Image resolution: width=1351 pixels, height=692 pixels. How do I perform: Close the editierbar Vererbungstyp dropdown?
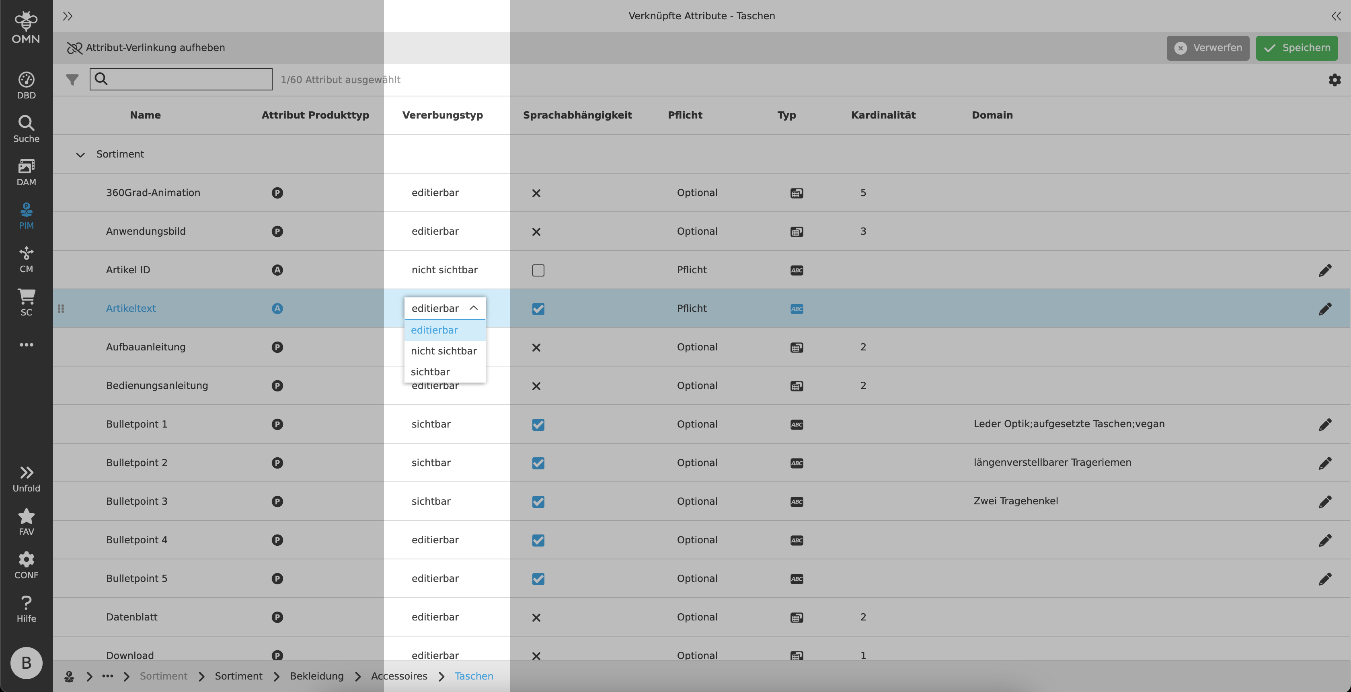click(x=473, y=308)
